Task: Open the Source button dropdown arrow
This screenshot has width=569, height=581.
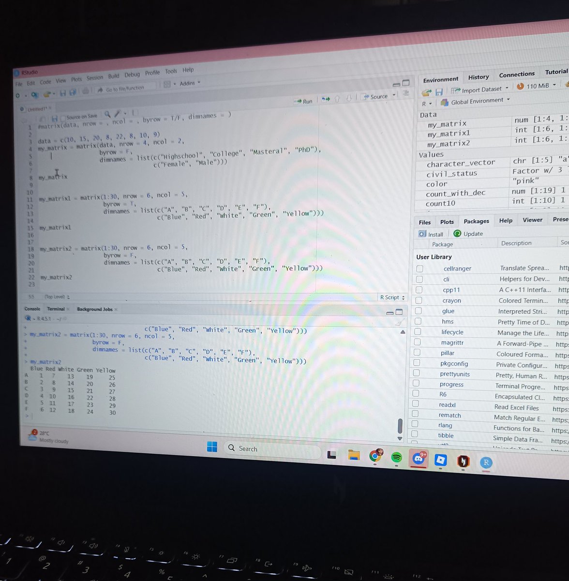Action: (394, 95)
